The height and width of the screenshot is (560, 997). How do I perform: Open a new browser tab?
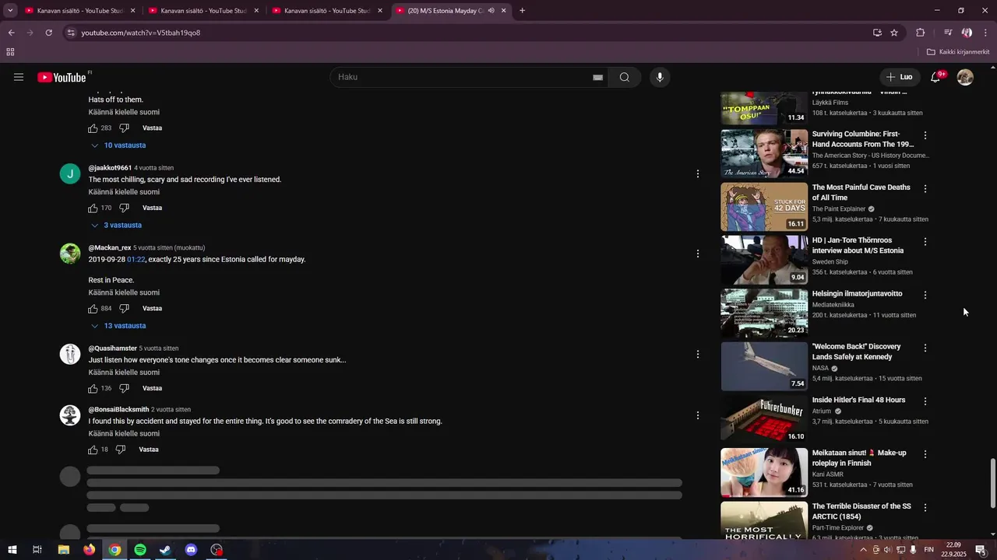522,11
